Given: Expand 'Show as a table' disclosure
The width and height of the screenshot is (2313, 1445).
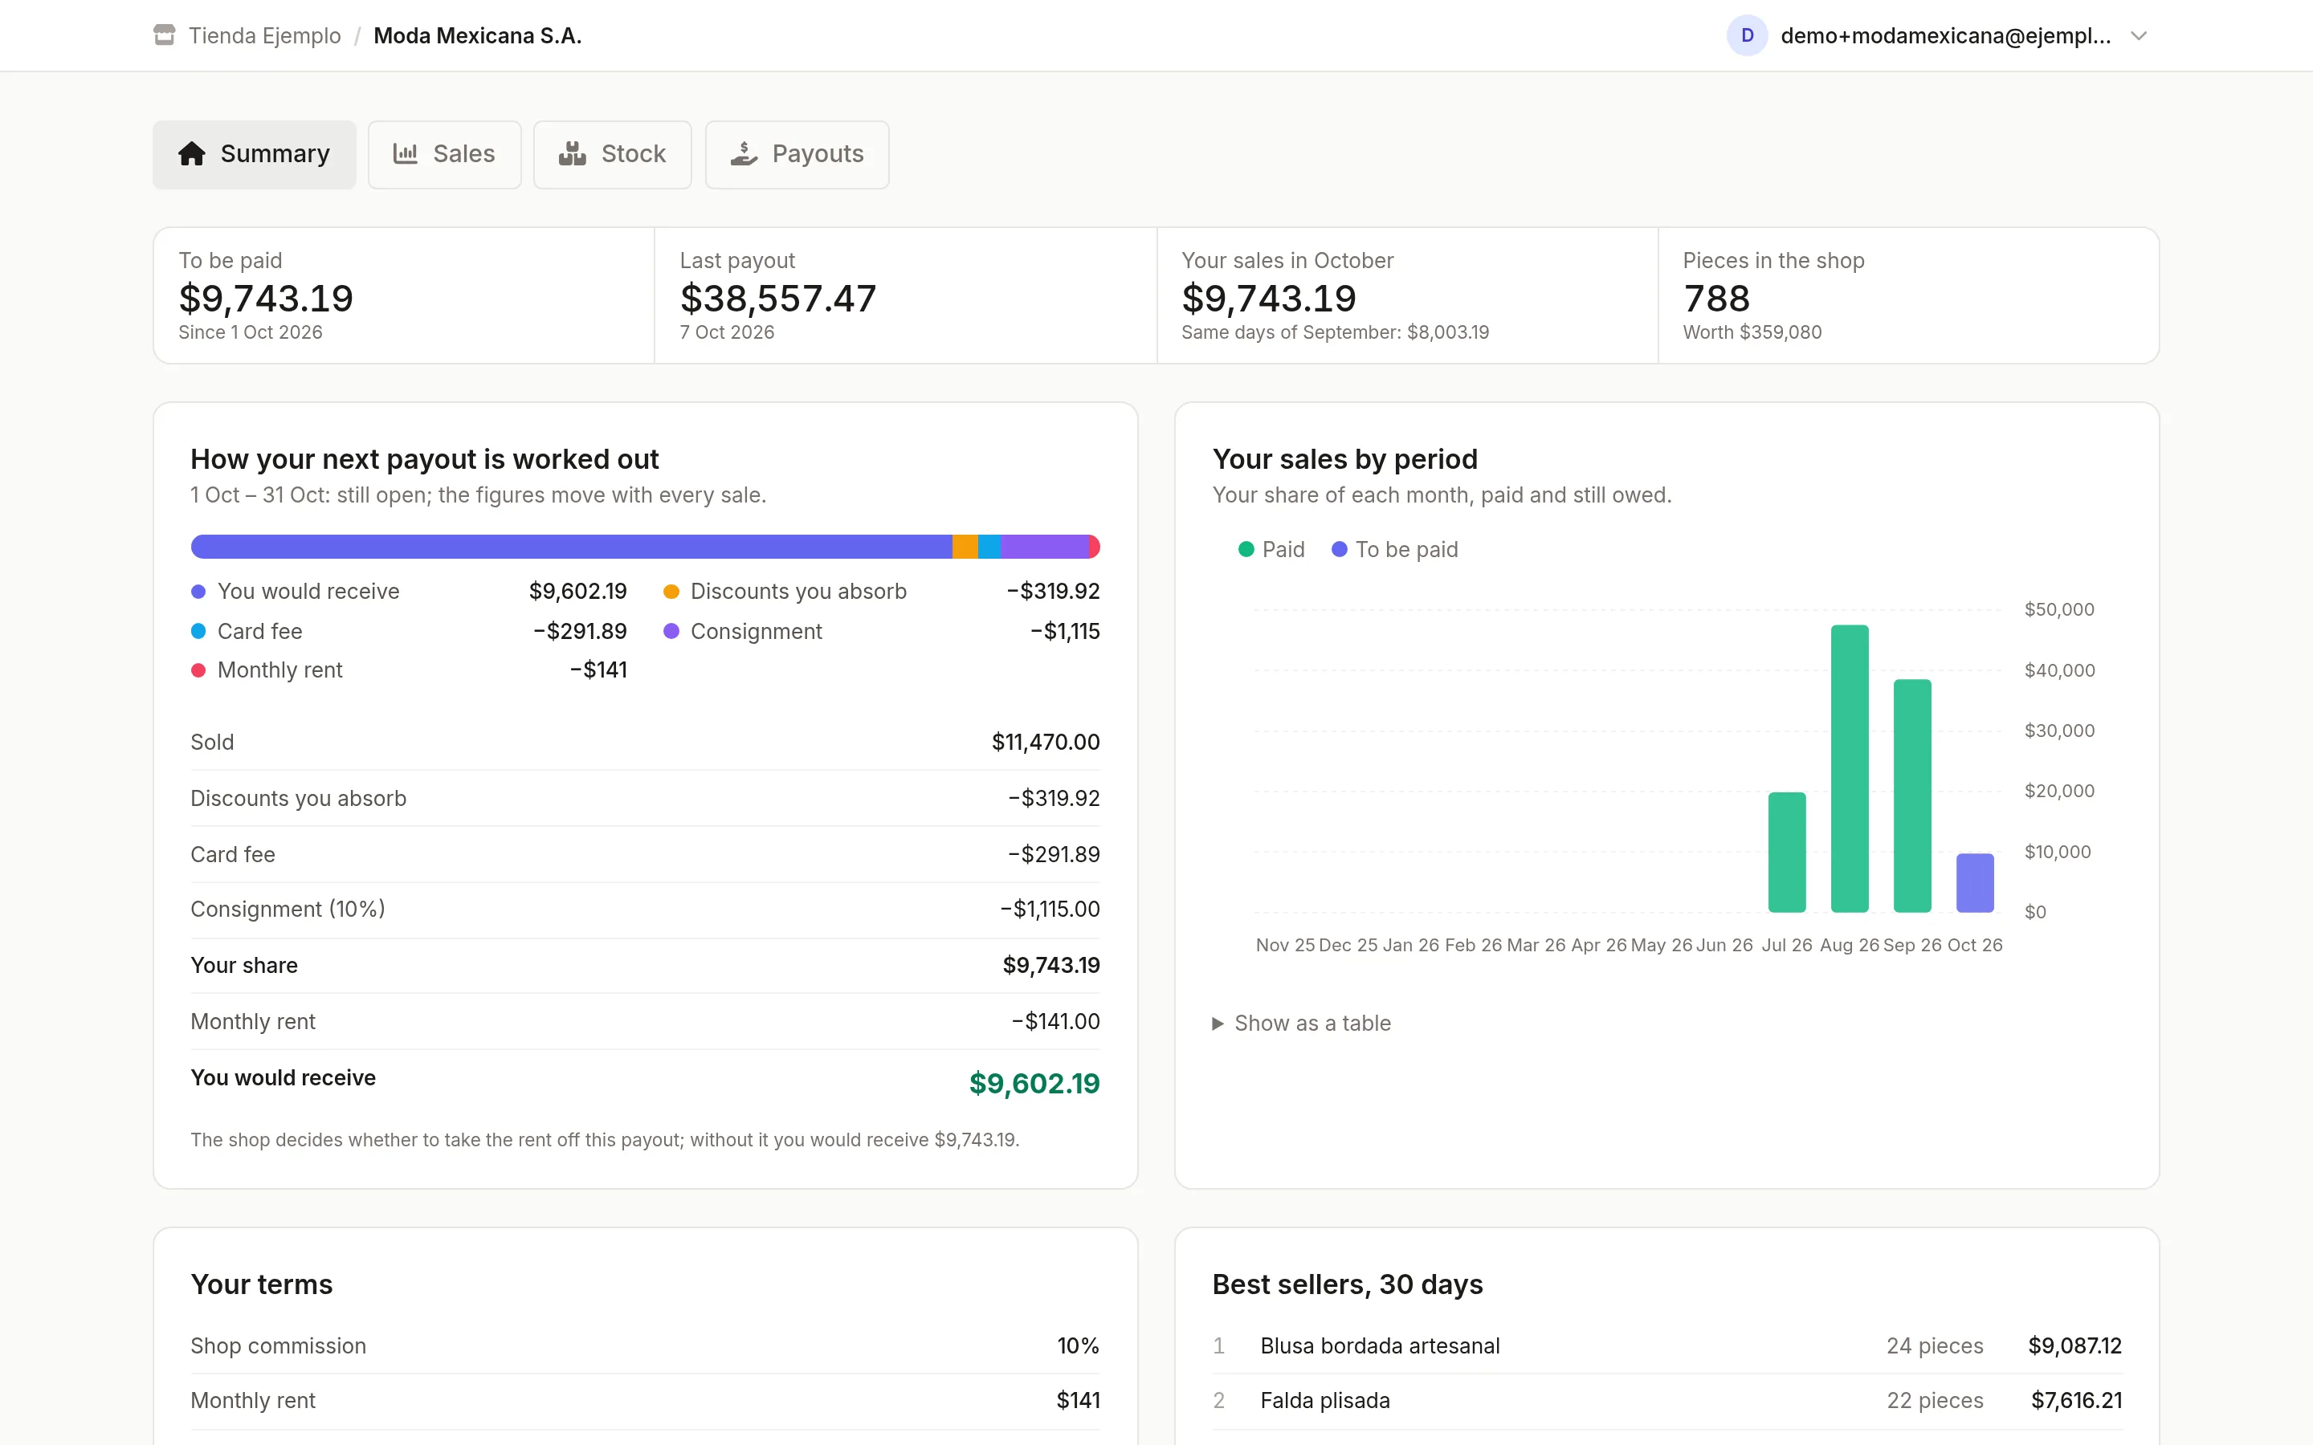Looking at the screenshot, I should pos(1302,1024).
